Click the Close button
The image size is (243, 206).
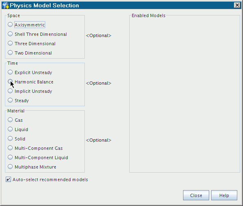coord(196,195)
